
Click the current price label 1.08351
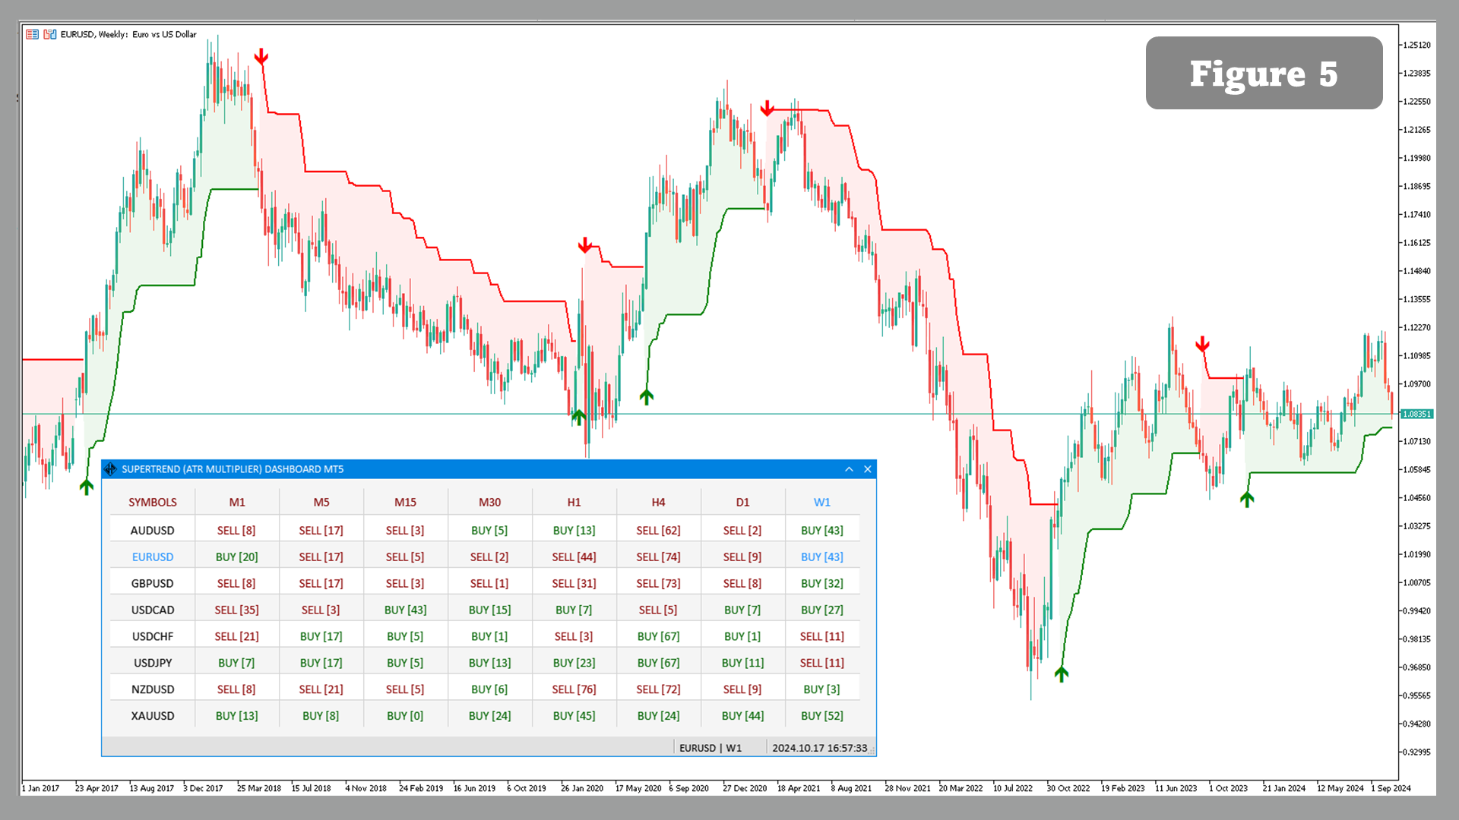[1416, 414]
